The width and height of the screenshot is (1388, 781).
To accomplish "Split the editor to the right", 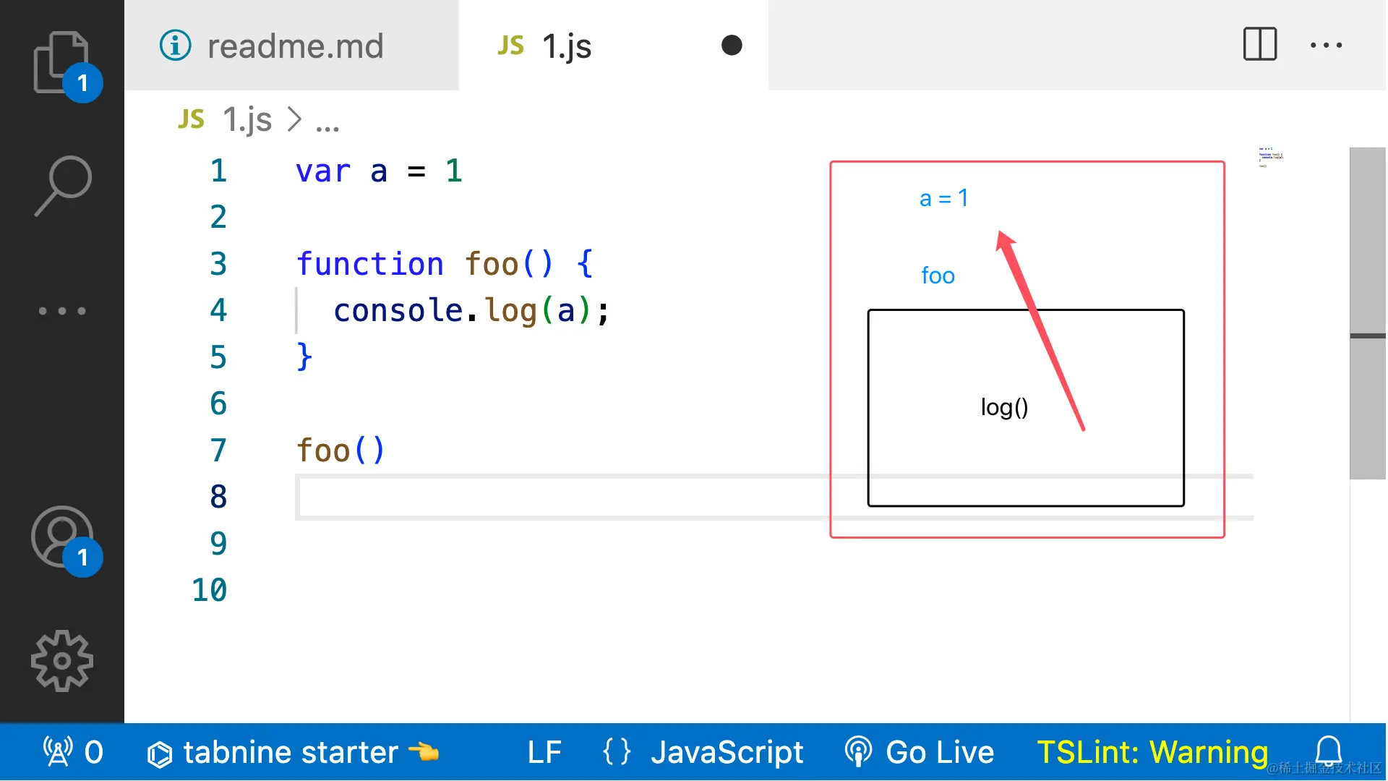I will pyautogui.click(x=1259, y=45).
